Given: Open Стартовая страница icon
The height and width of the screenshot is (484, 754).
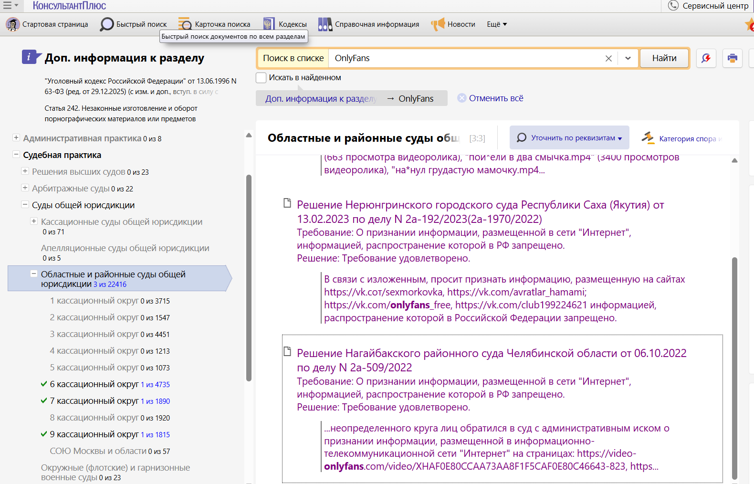Looking at the screenshot, I should 12,24.
